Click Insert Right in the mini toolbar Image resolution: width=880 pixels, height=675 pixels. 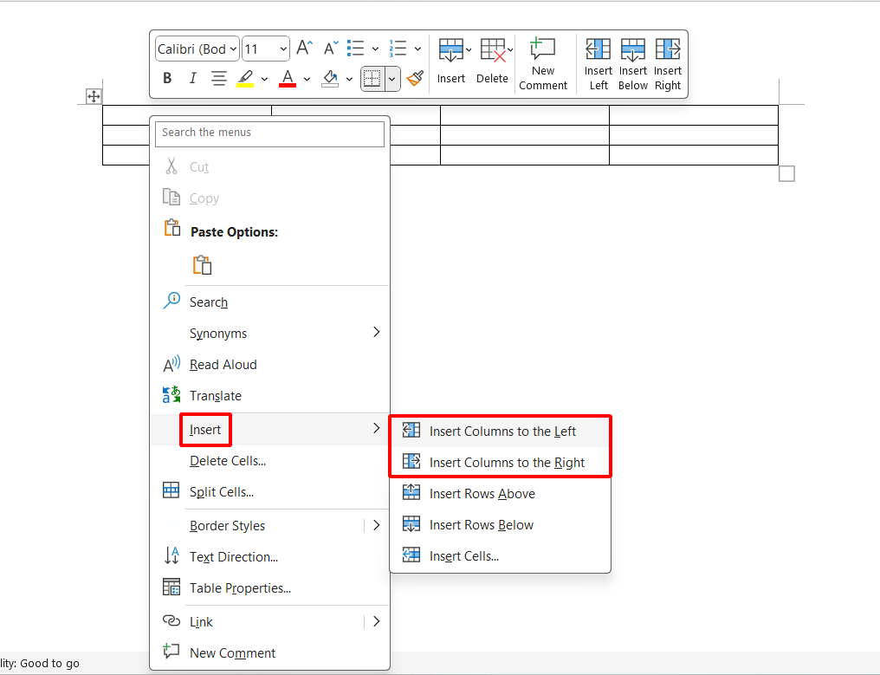(668, 63)
